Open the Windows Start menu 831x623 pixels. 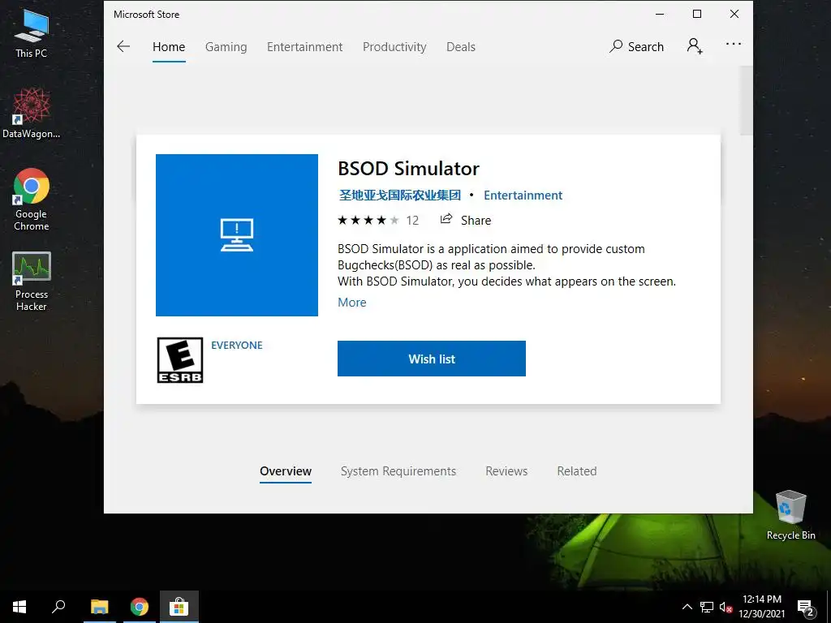point(19,607)
